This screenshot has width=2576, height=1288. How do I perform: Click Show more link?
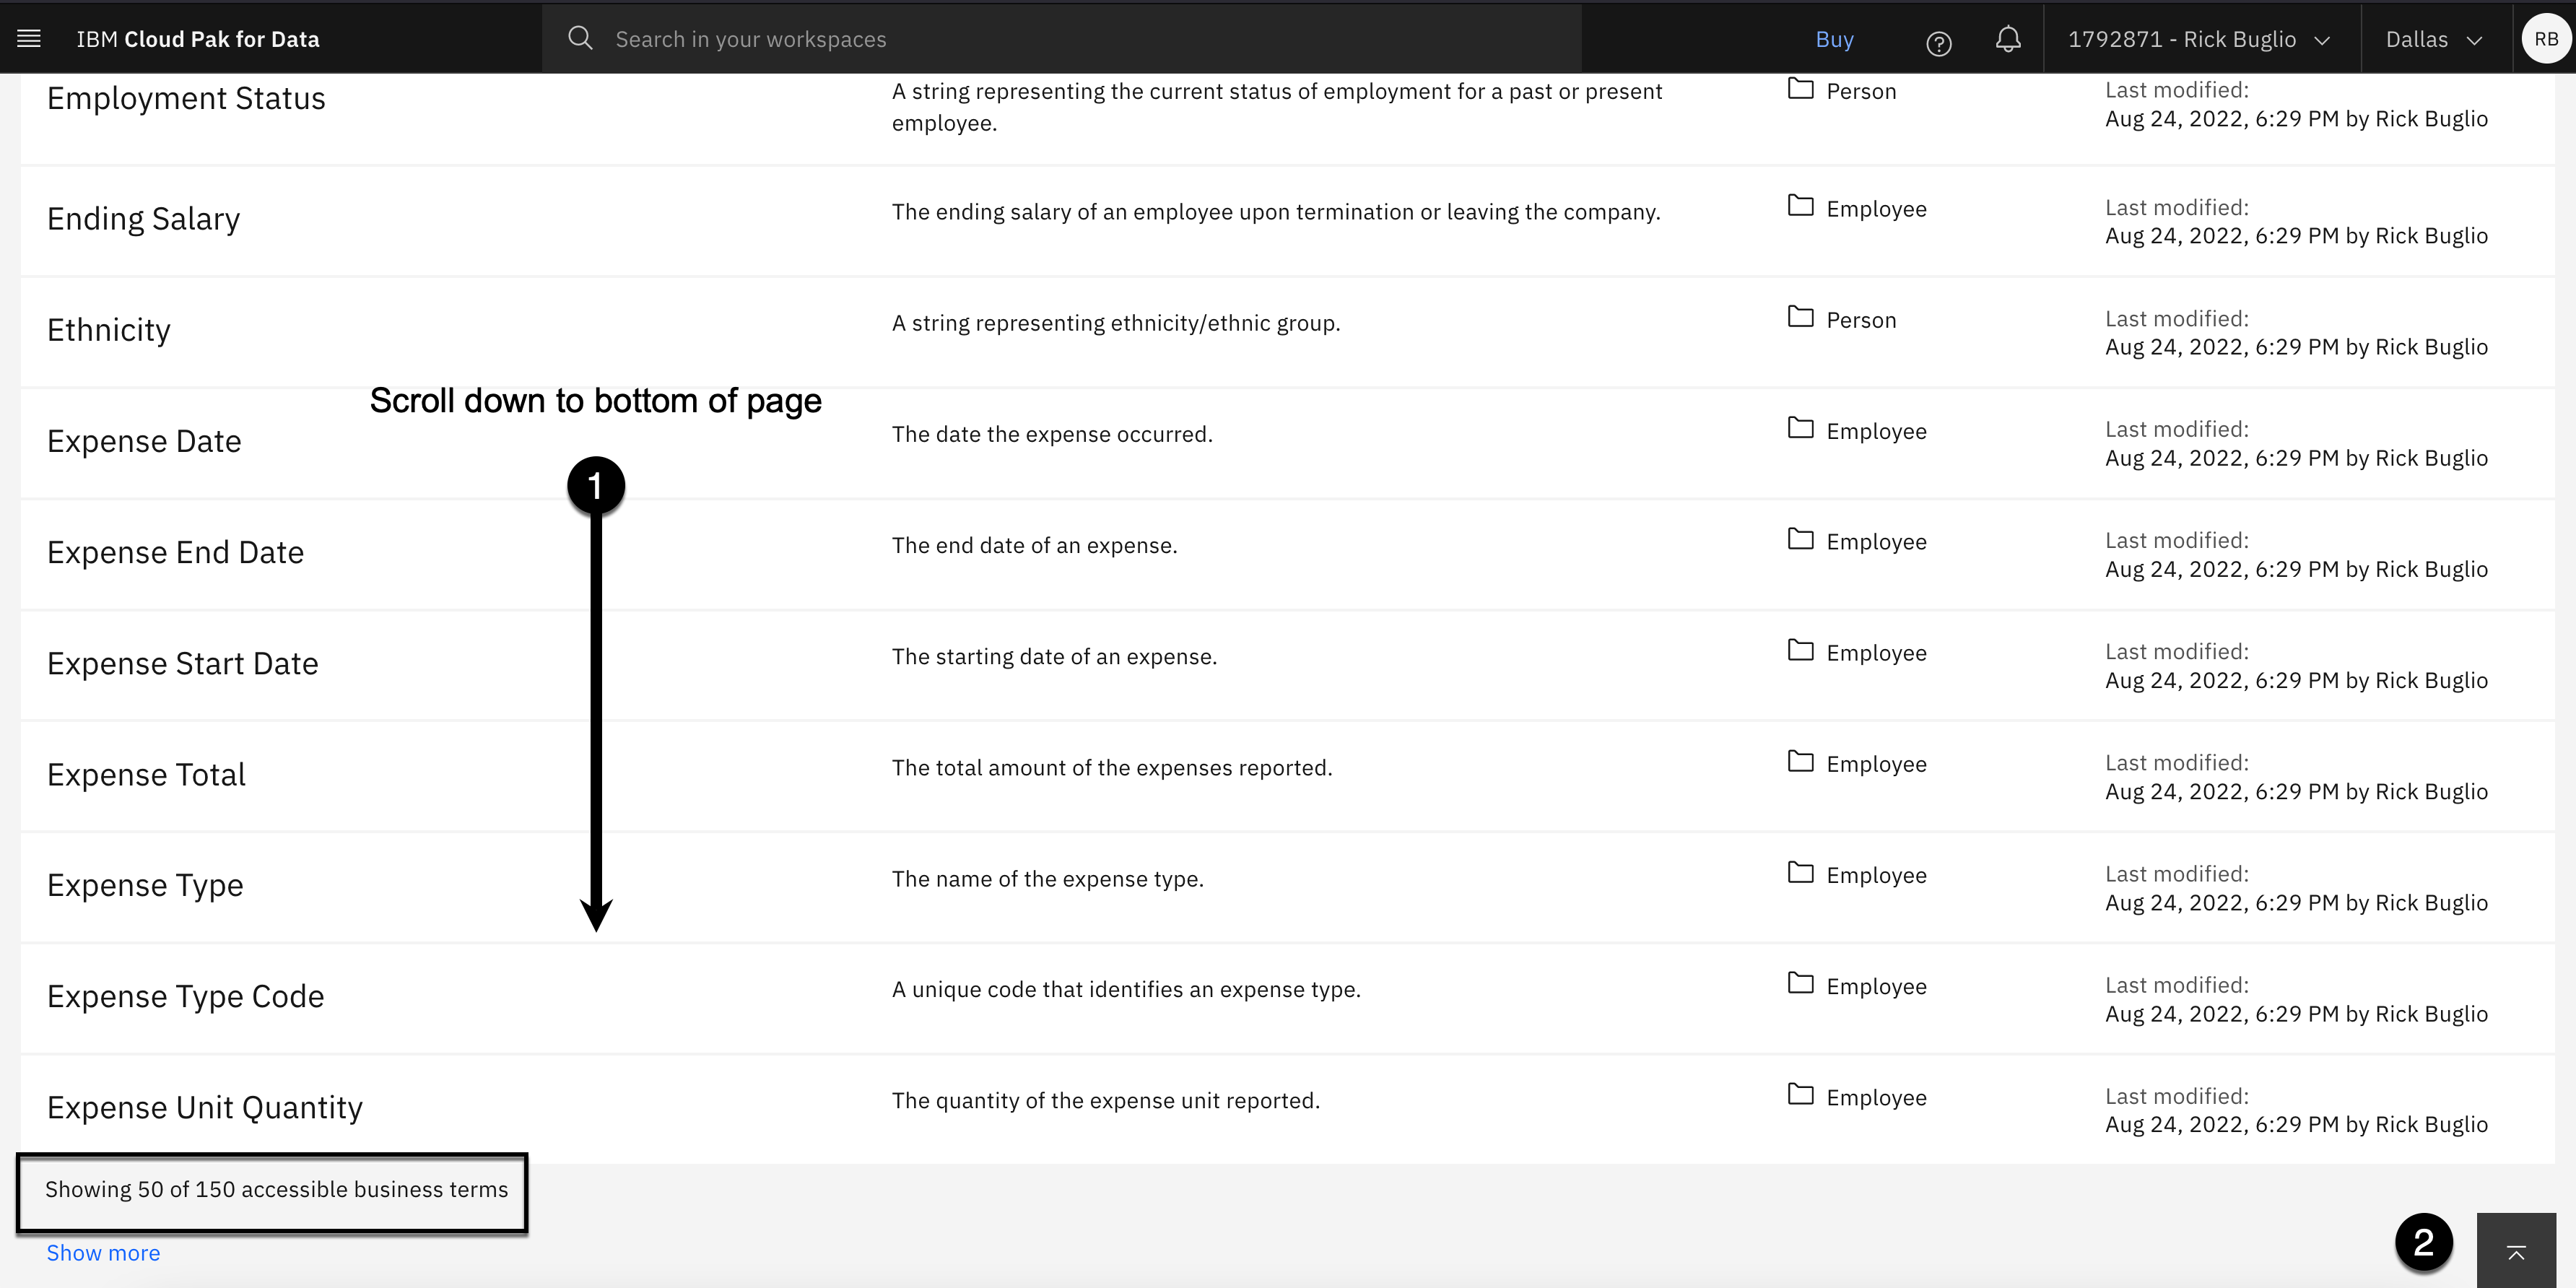point(103,1253)
